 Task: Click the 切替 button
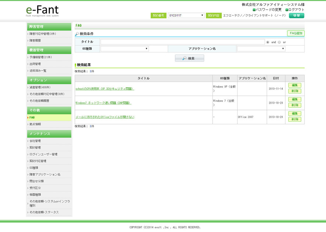(x=297, y=15)
